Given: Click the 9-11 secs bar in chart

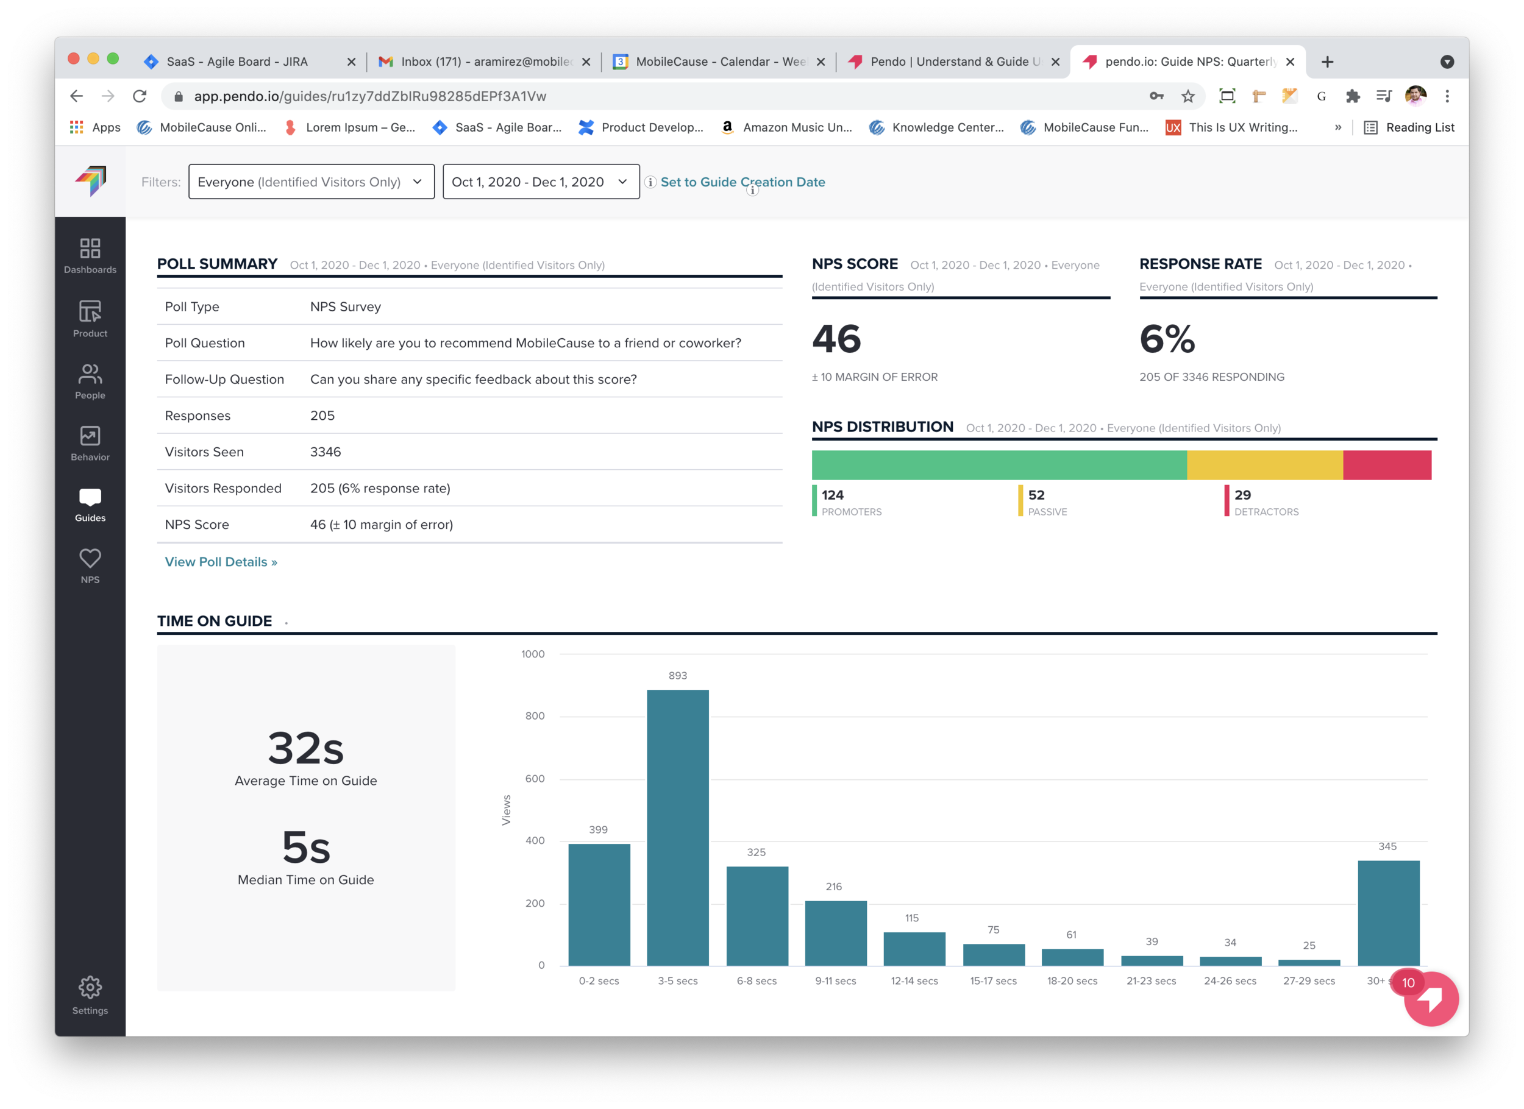Looking at the screenshot, I should click(x=835, y=933).
